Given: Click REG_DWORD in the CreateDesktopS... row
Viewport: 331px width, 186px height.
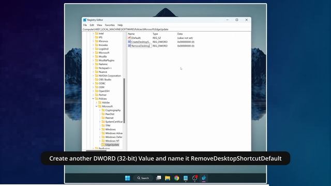Looking at the screenshot, I should [160, 42].
